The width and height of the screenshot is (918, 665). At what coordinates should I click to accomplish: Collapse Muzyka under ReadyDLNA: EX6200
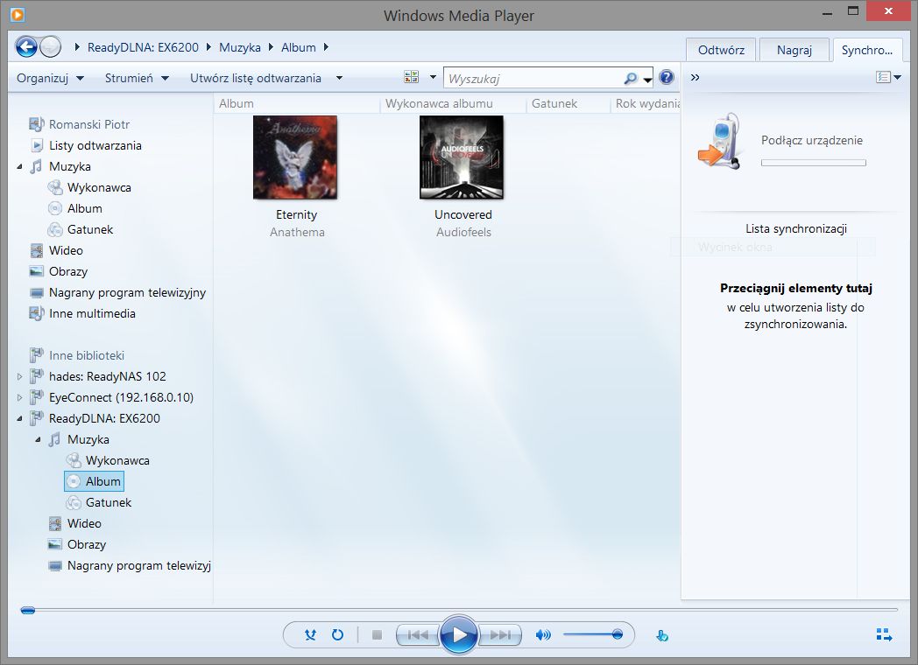[38, 440]
